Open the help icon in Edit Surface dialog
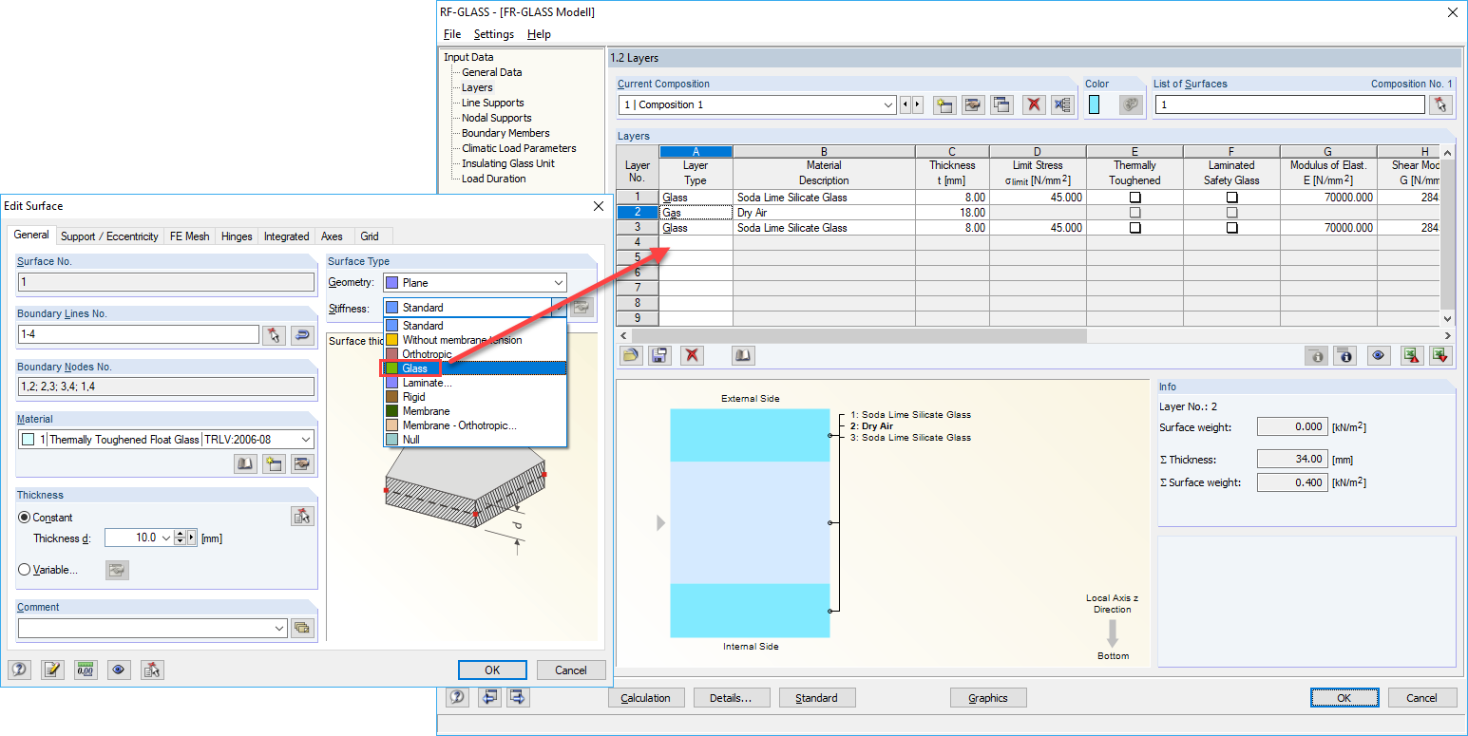Viewport: 1468px width, 736px height. (x=19, y=670)
